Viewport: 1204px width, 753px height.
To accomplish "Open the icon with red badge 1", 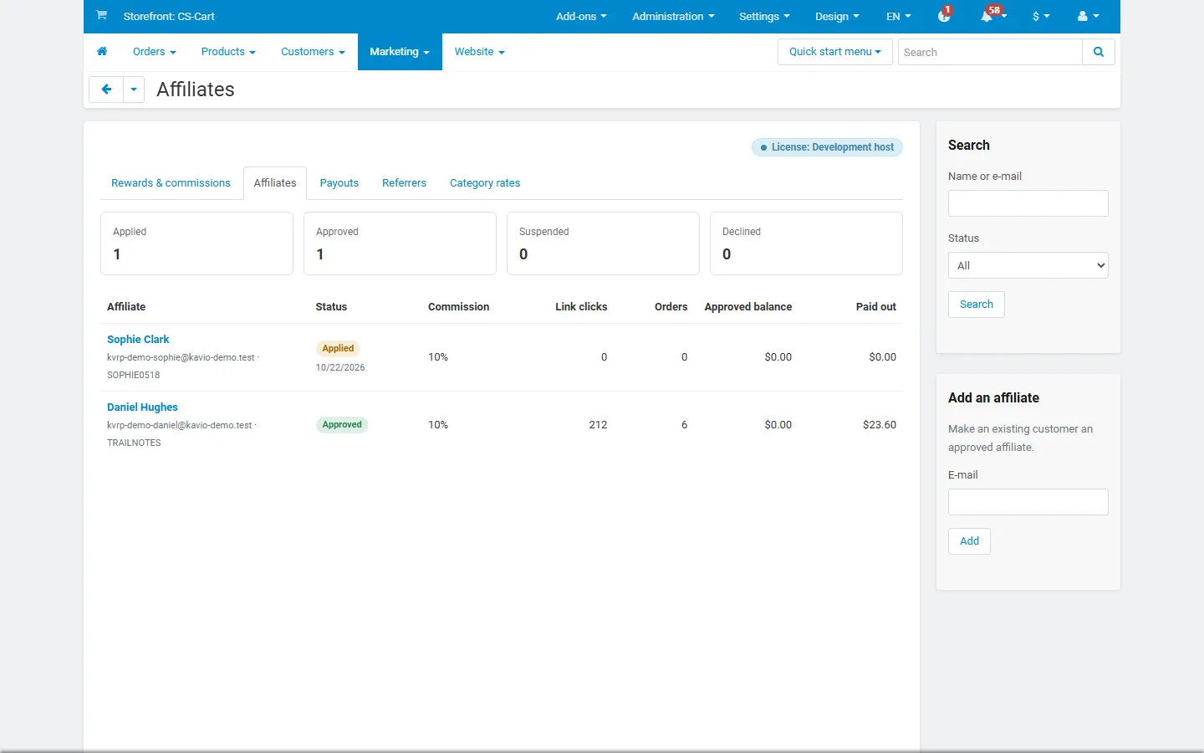I will (x=945, y=16).
